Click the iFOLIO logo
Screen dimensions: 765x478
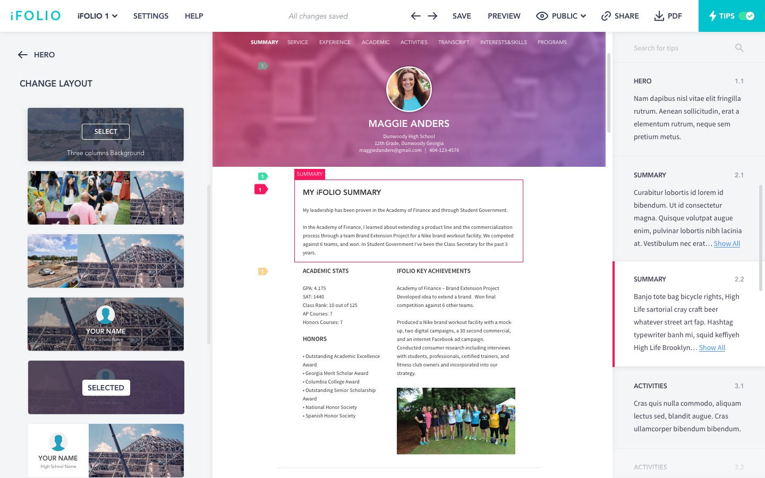click(x=36, y=16)
